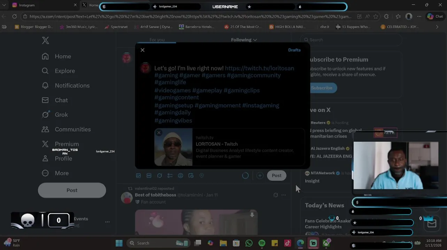Open More options in the X sidebar

click(55, 173)
